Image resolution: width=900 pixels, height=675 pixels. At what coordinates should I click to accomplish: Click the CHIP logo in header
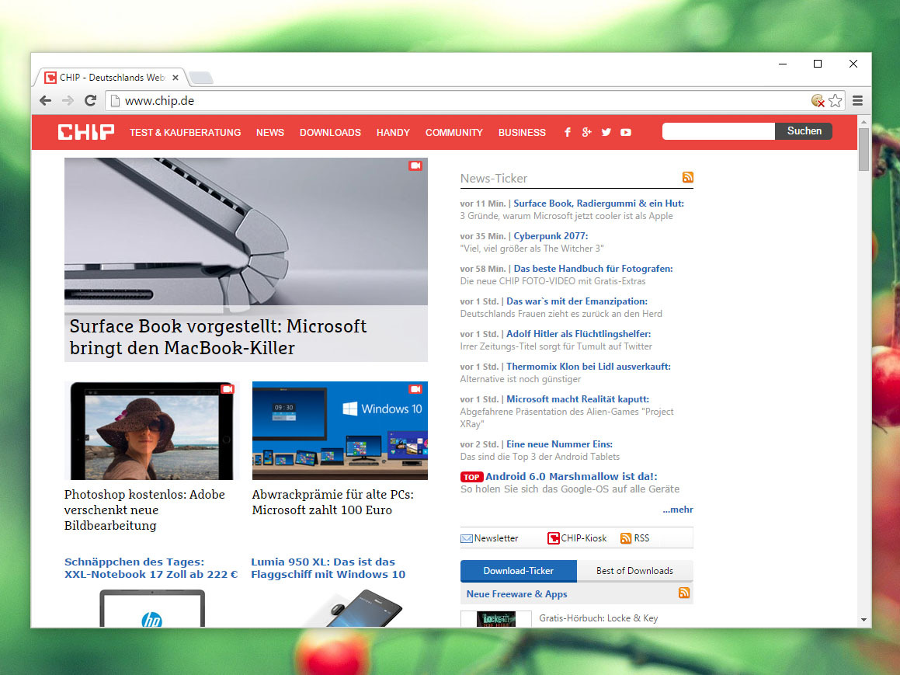point(86,132)
